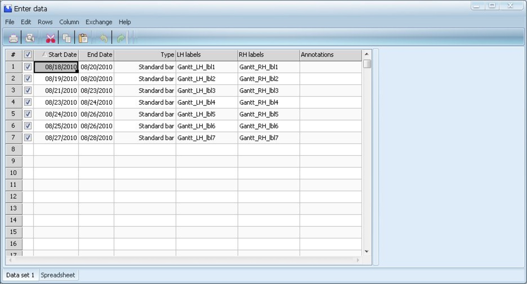Click the LH labels column header
Viewport: 527px width, 284px height.
207,55
